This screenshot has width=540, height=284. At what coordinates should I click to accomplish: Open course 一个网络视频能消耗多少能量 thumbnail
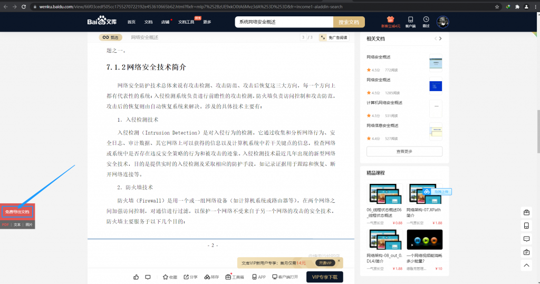pyautogui.click(x=425, y=240)
